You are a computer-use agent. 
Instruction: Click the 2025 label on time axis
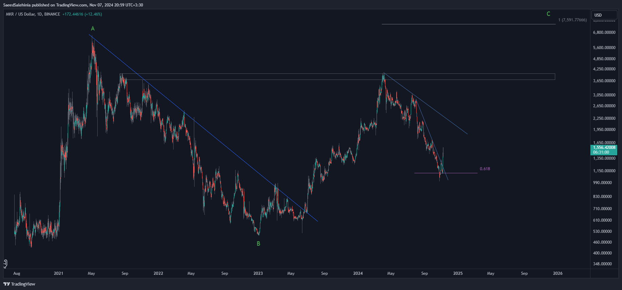(x=458, y=273)
